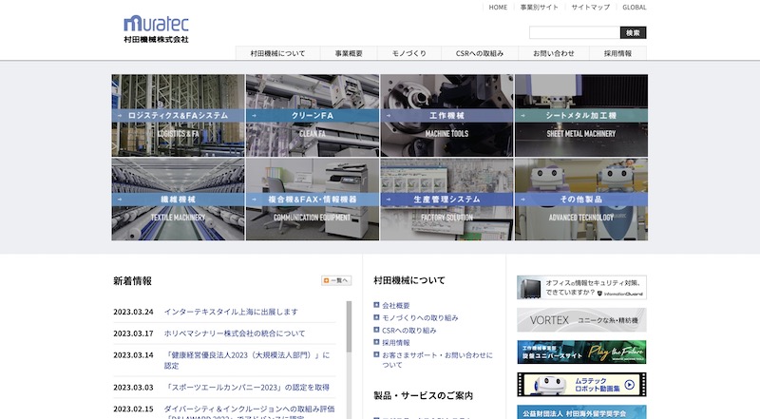Click the 検索 search button
The width and height of the screenshot is (760, 419).
tap(633, 32)
